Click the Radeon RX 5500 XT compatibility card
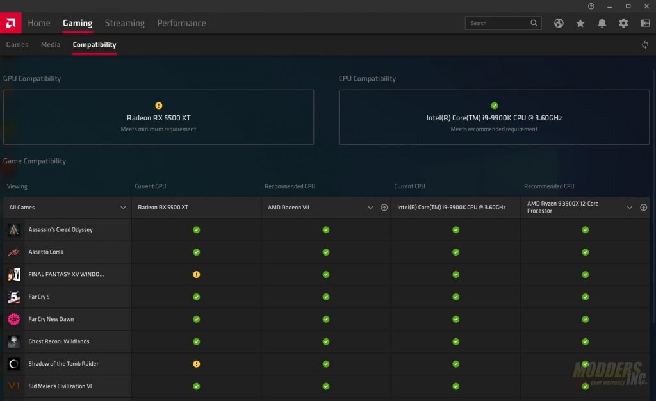This screenshot has height=401, width=656. click(159, 117)
